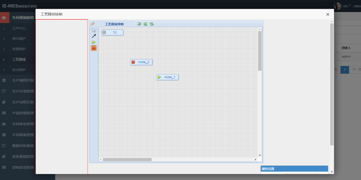Select the node_2 label on canvas
The height and width of the screenshot is (180, 361).
(144, 62)
